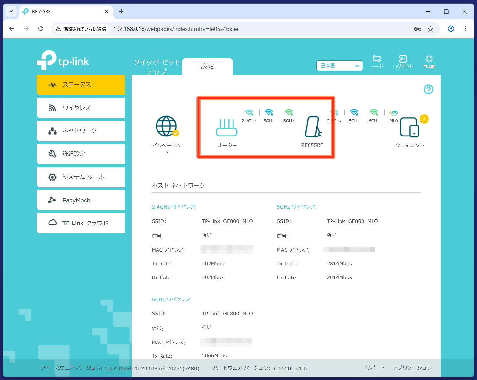The height and width of the screenshot is (380, 477).
Task: Click the logout icon
Action: 403,59
